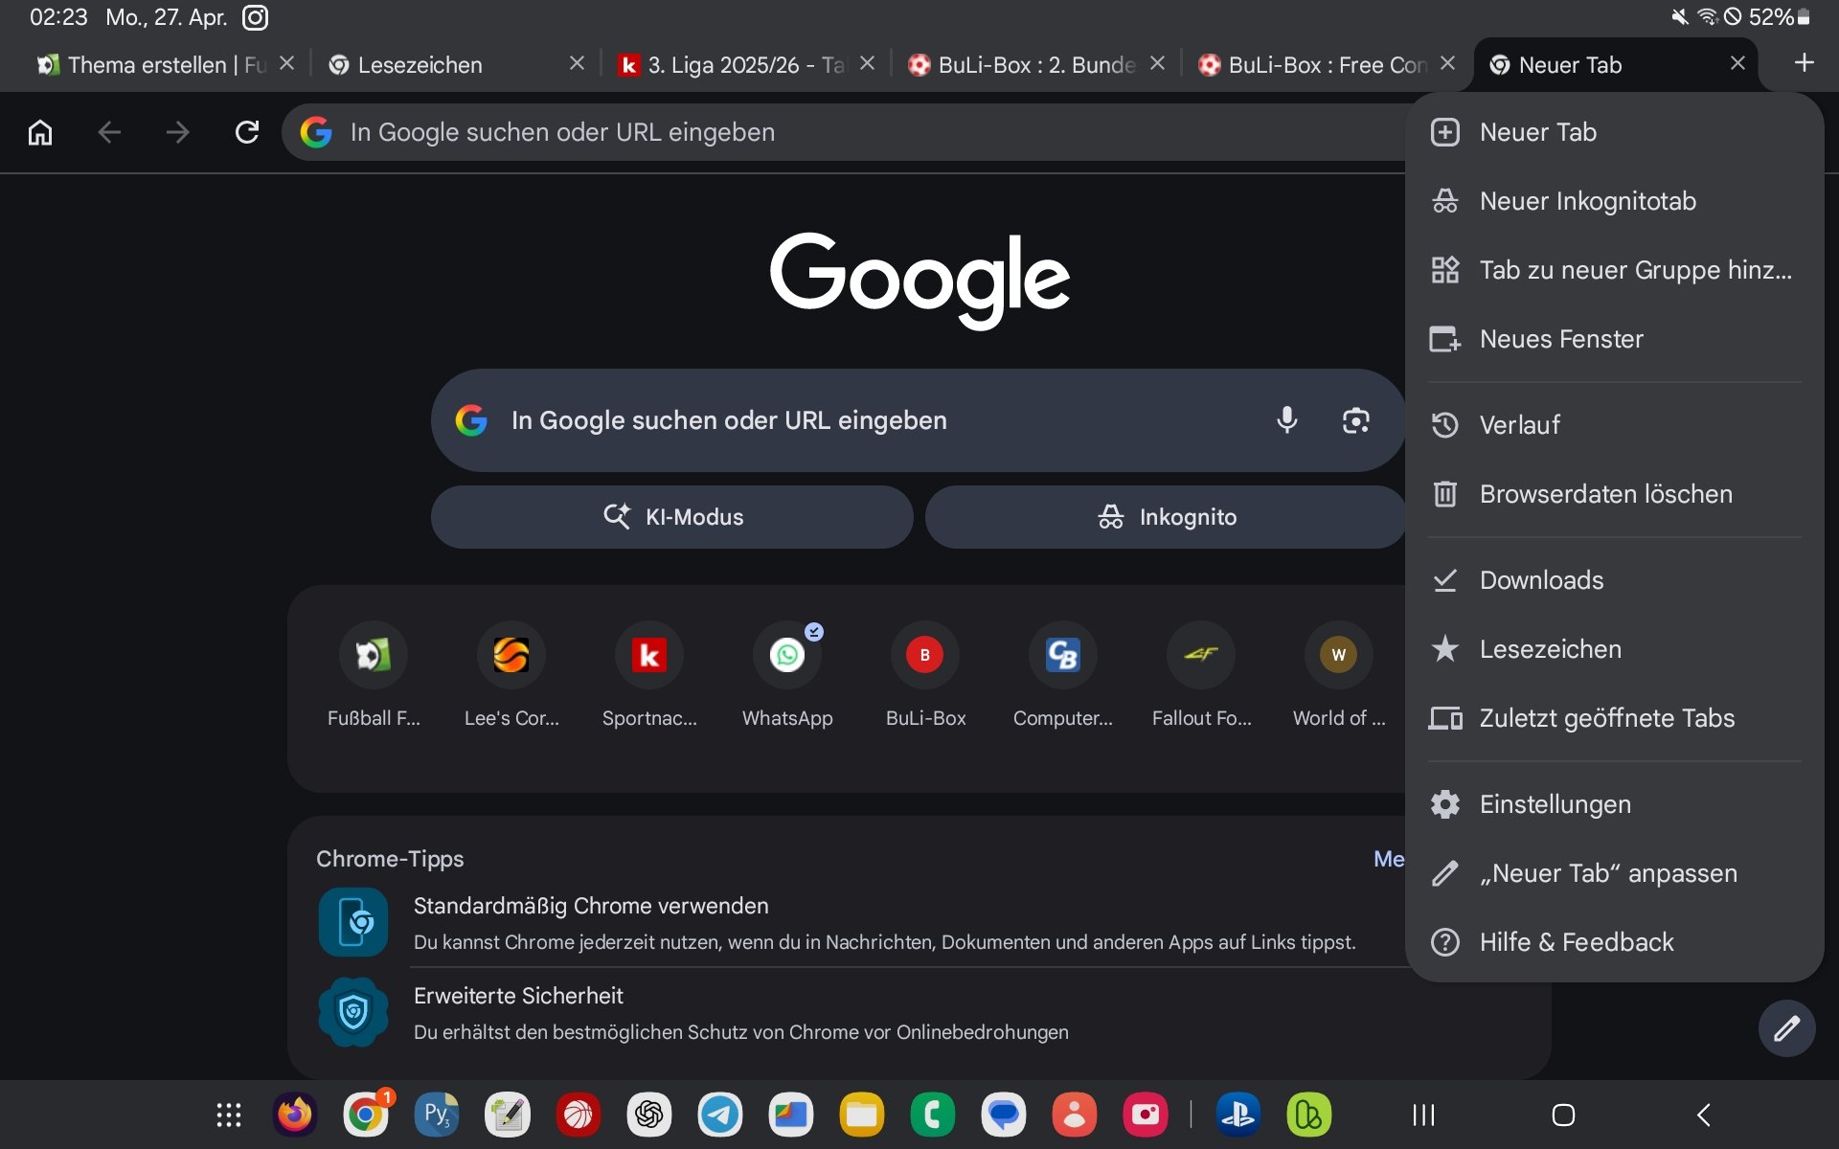Screen dimensions: 1839x1149
Task: Close the Thema erstellen tab
Action: (286, 63)
